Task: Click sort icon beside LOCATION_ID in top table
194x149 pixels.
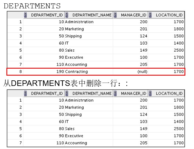Action: point(150,15)
